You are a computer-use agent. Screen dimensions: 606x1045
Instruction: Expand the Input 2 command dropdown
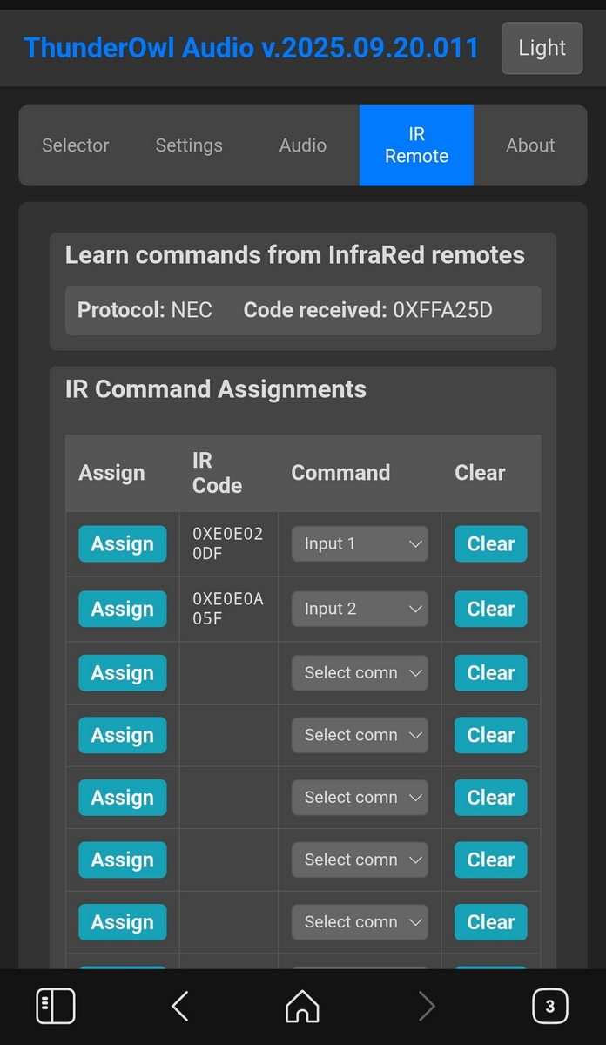click(x=360, y=610)
